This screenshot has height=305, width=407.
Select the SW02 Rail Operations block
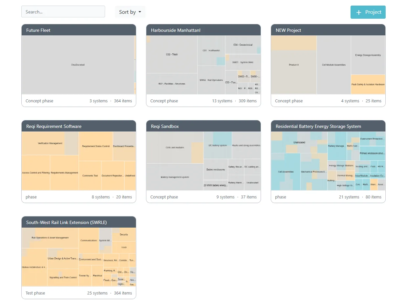pos(211,80)
